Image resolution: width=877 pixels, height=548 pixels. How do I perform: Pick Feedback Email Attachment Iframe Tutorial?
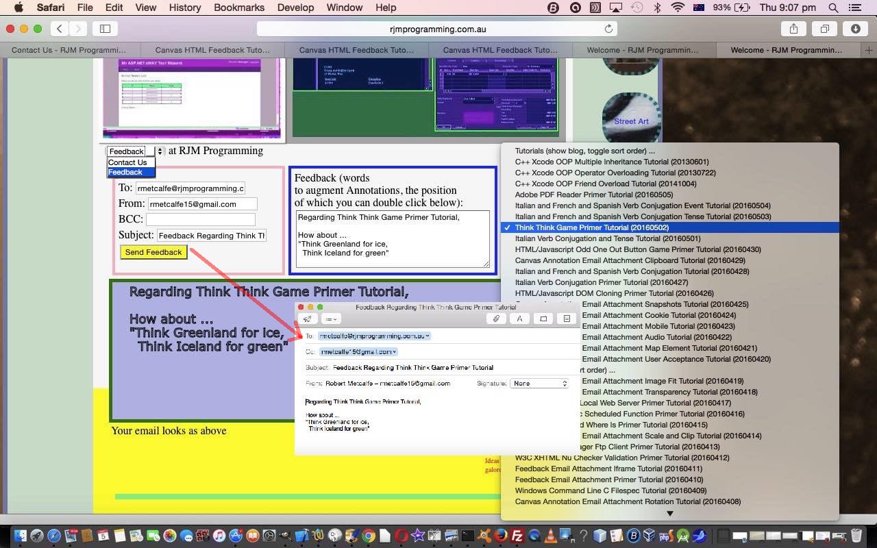(x=670, y=469)
